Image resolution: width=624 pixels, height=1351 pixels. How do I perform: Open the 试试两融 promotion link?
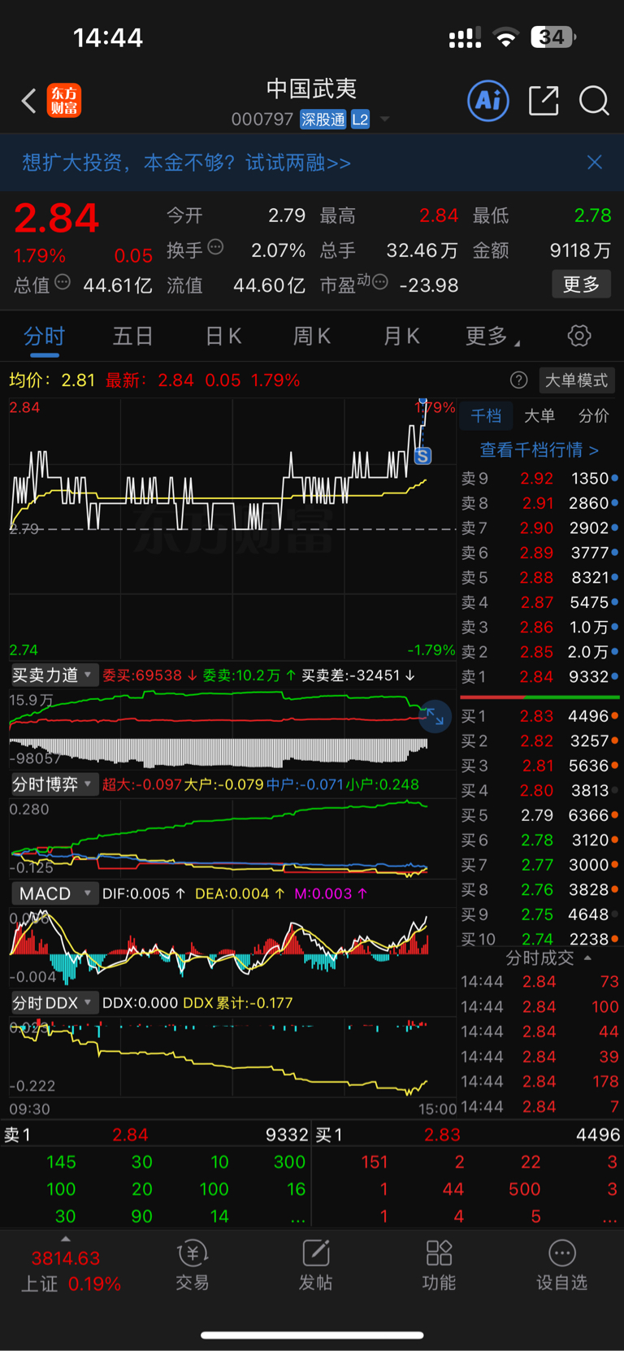tap(298, 163)
